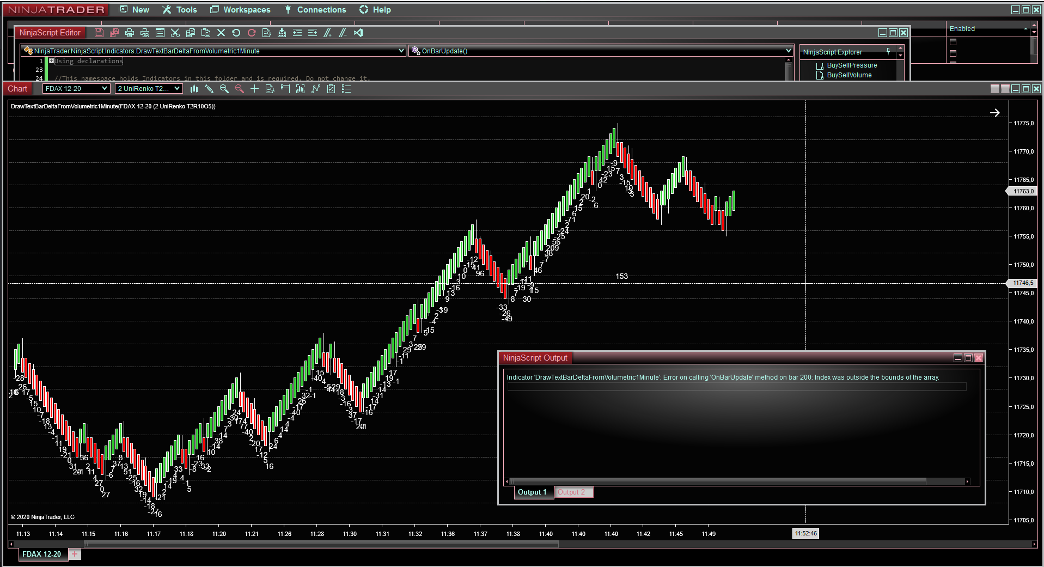This screenshot has height=567, width=1044.
Task: Click the NinjaScript Editor title label
Action: (x=50, y=33)
